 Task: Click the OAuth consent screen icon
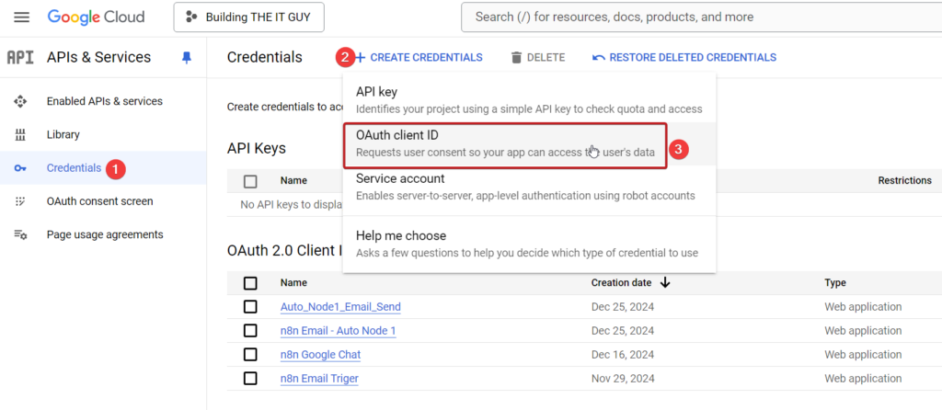point(20,201)
